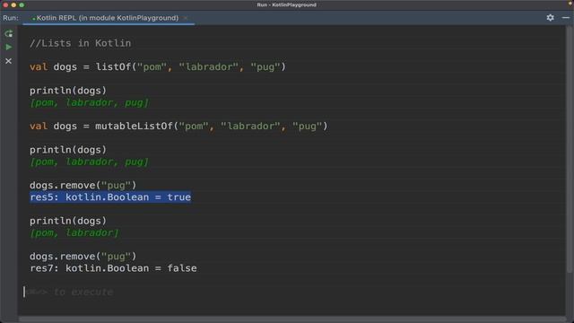Click the "Run:" panel label
This screenshot has height=323, width=574.
point(11,18)
